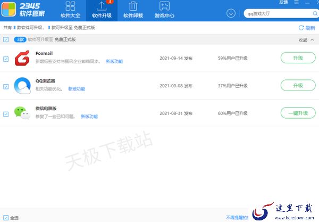Click the 60%用户已升级 text

click(233, 113)
